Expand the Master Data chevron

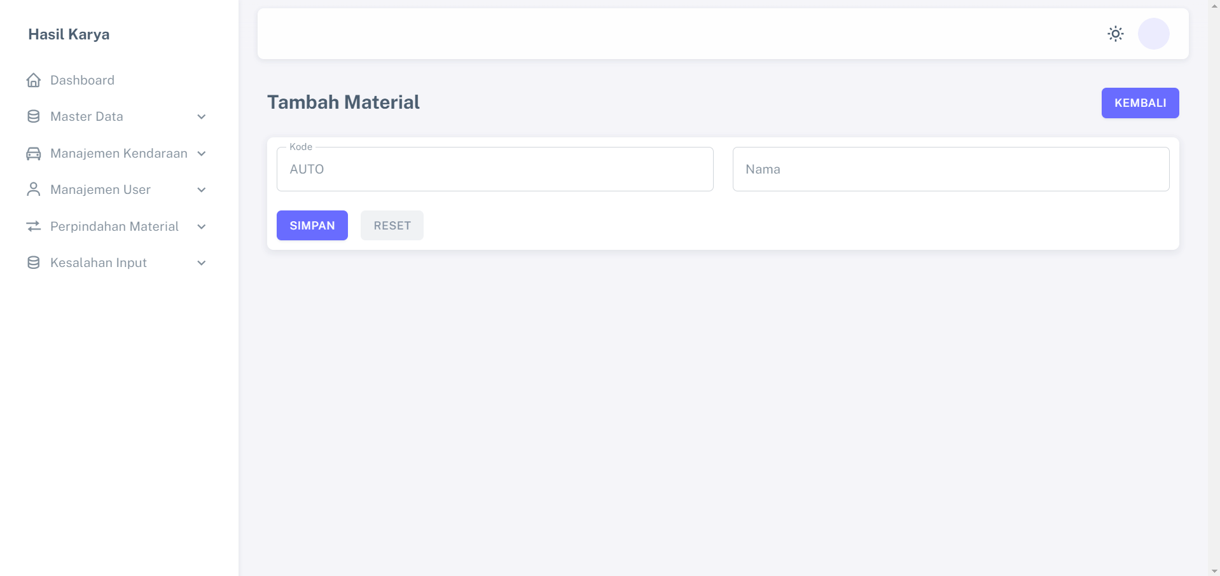[202, 117]
